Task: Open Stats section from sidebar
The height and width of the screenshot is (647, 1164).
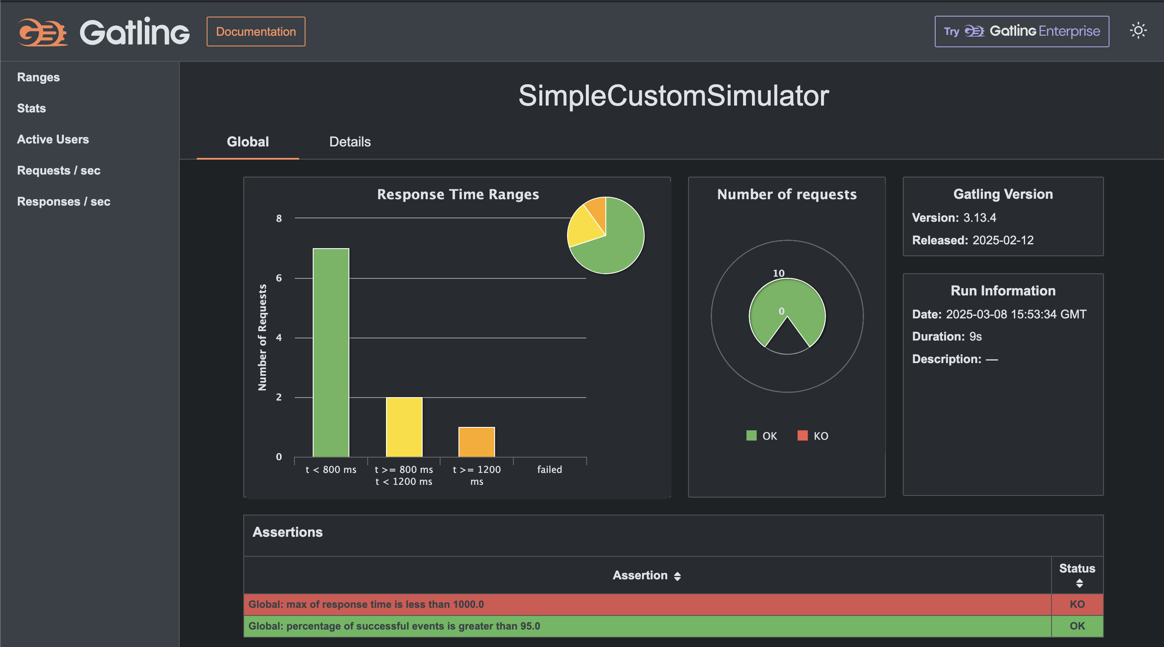Action: (32, 109)
